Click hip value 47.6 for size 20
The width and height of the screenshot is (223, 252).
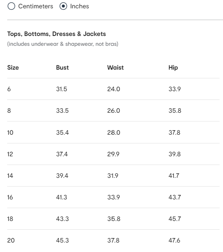[174, 240]
